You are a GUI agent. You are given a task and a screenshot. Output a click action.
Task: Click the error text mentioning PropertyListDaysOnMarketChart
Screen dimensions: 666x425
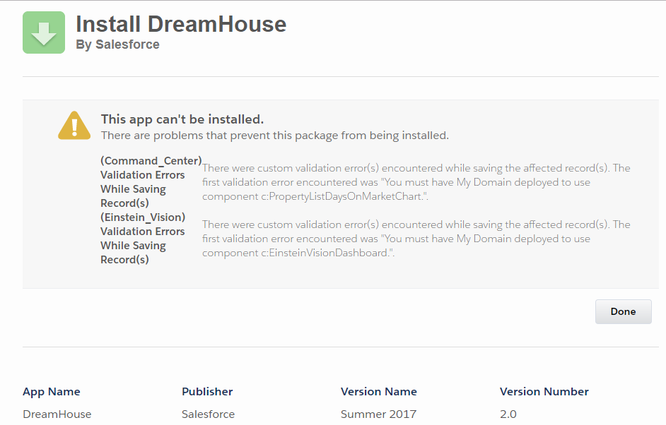tap(416, 182)
